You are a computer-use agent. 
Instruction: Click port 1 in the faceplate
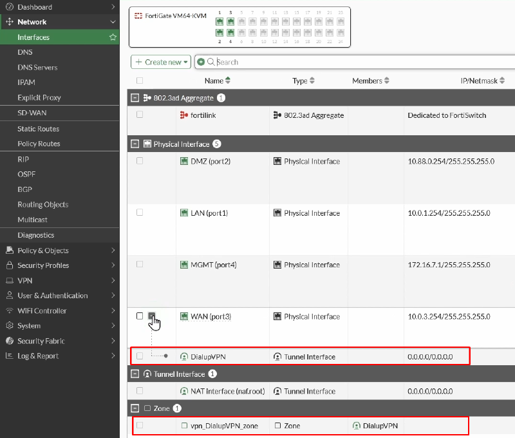point(220,22)
